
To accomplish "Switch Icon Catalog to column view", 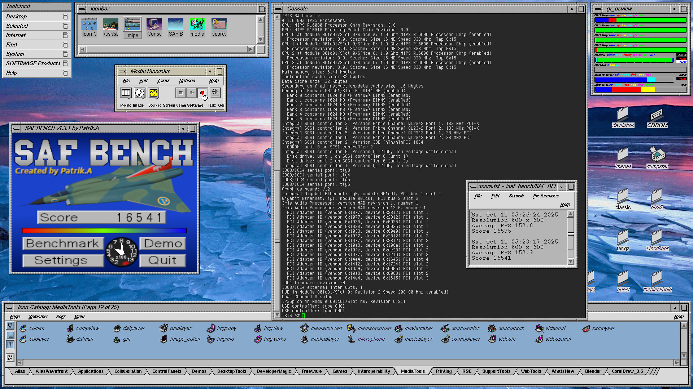I will [x=10, y=345].
